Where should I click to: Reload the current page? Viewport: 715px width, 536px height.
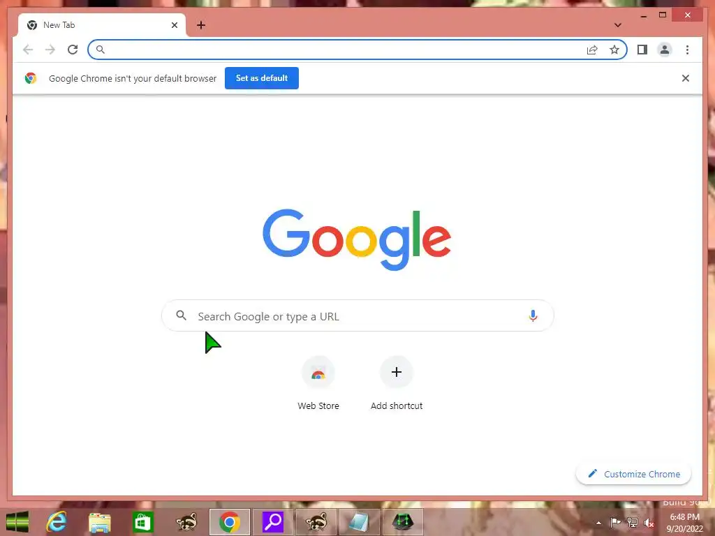tap(73, 50)
